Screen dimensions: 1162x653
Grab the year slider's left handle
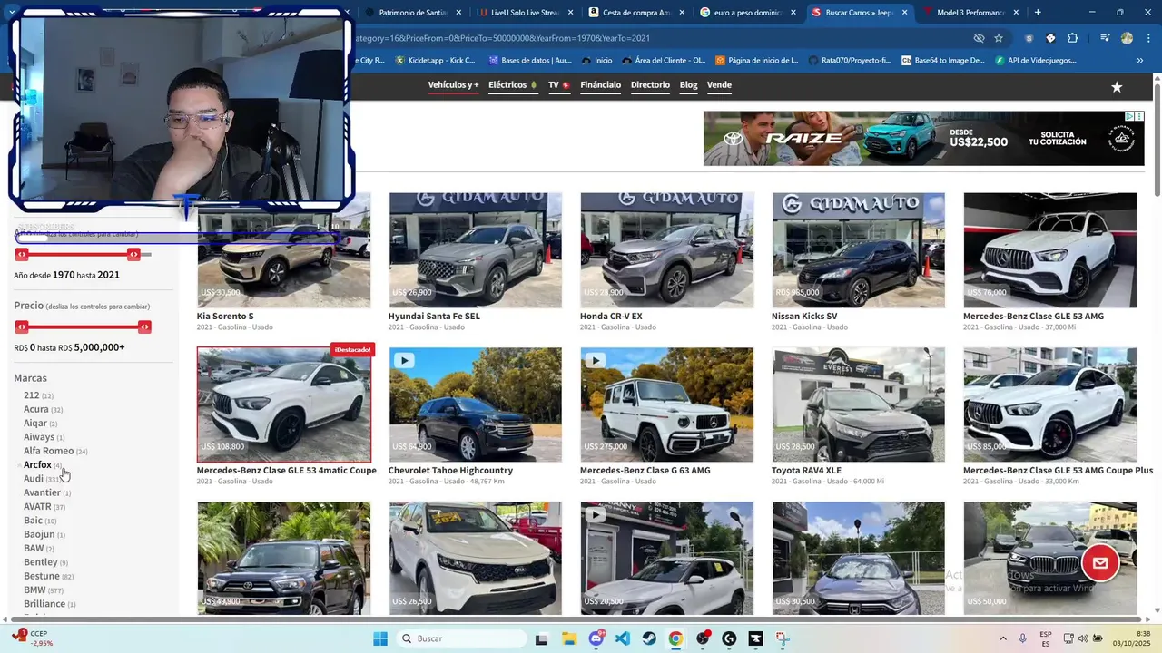coord(22,255)
